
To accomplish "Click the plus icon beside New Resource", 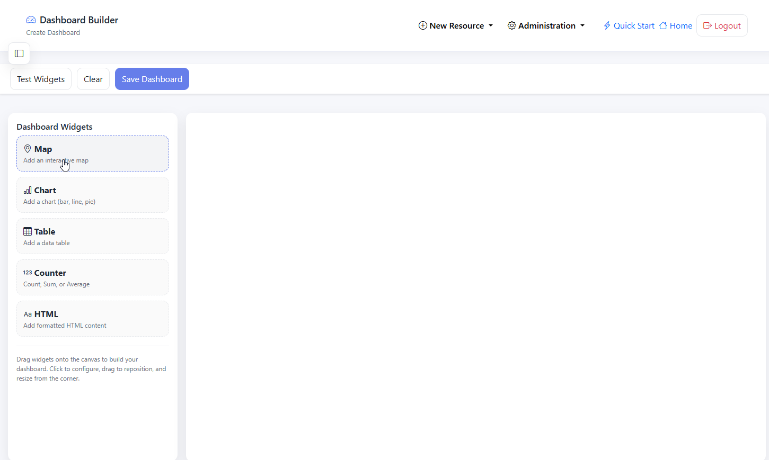I will (422, 25).
